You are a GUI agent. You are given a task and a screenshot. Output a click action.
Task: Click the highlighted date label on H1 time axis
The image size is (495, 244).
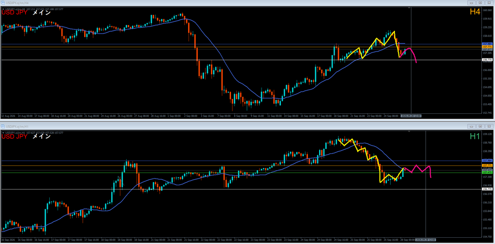pyautogui.click(x=426, y=240)
